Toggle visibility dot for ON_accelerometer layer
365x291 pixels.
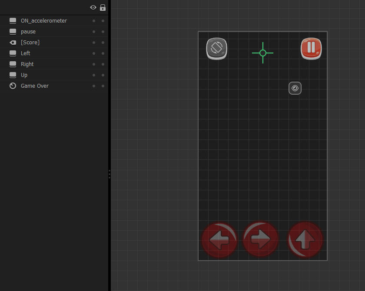point(94,21)
